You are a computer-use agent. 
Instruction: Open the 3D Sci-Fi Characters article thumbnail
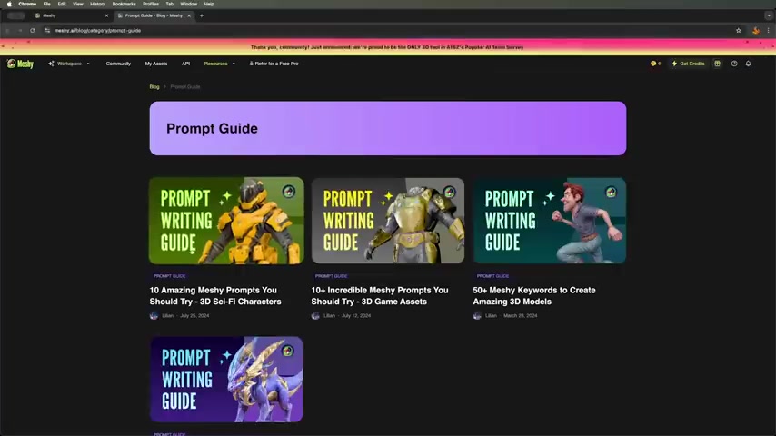click(x=226, y=221)
